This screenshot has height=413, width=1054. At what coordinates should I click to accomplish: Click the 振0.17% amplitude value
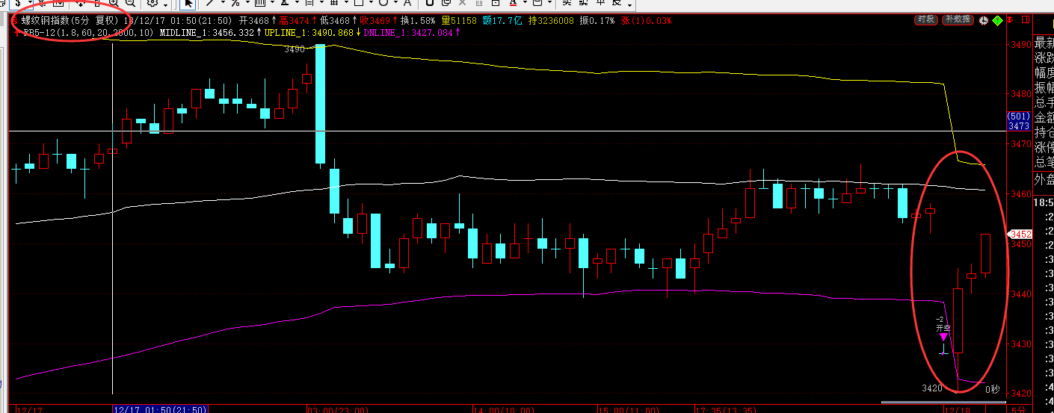[x=597, y=20]
